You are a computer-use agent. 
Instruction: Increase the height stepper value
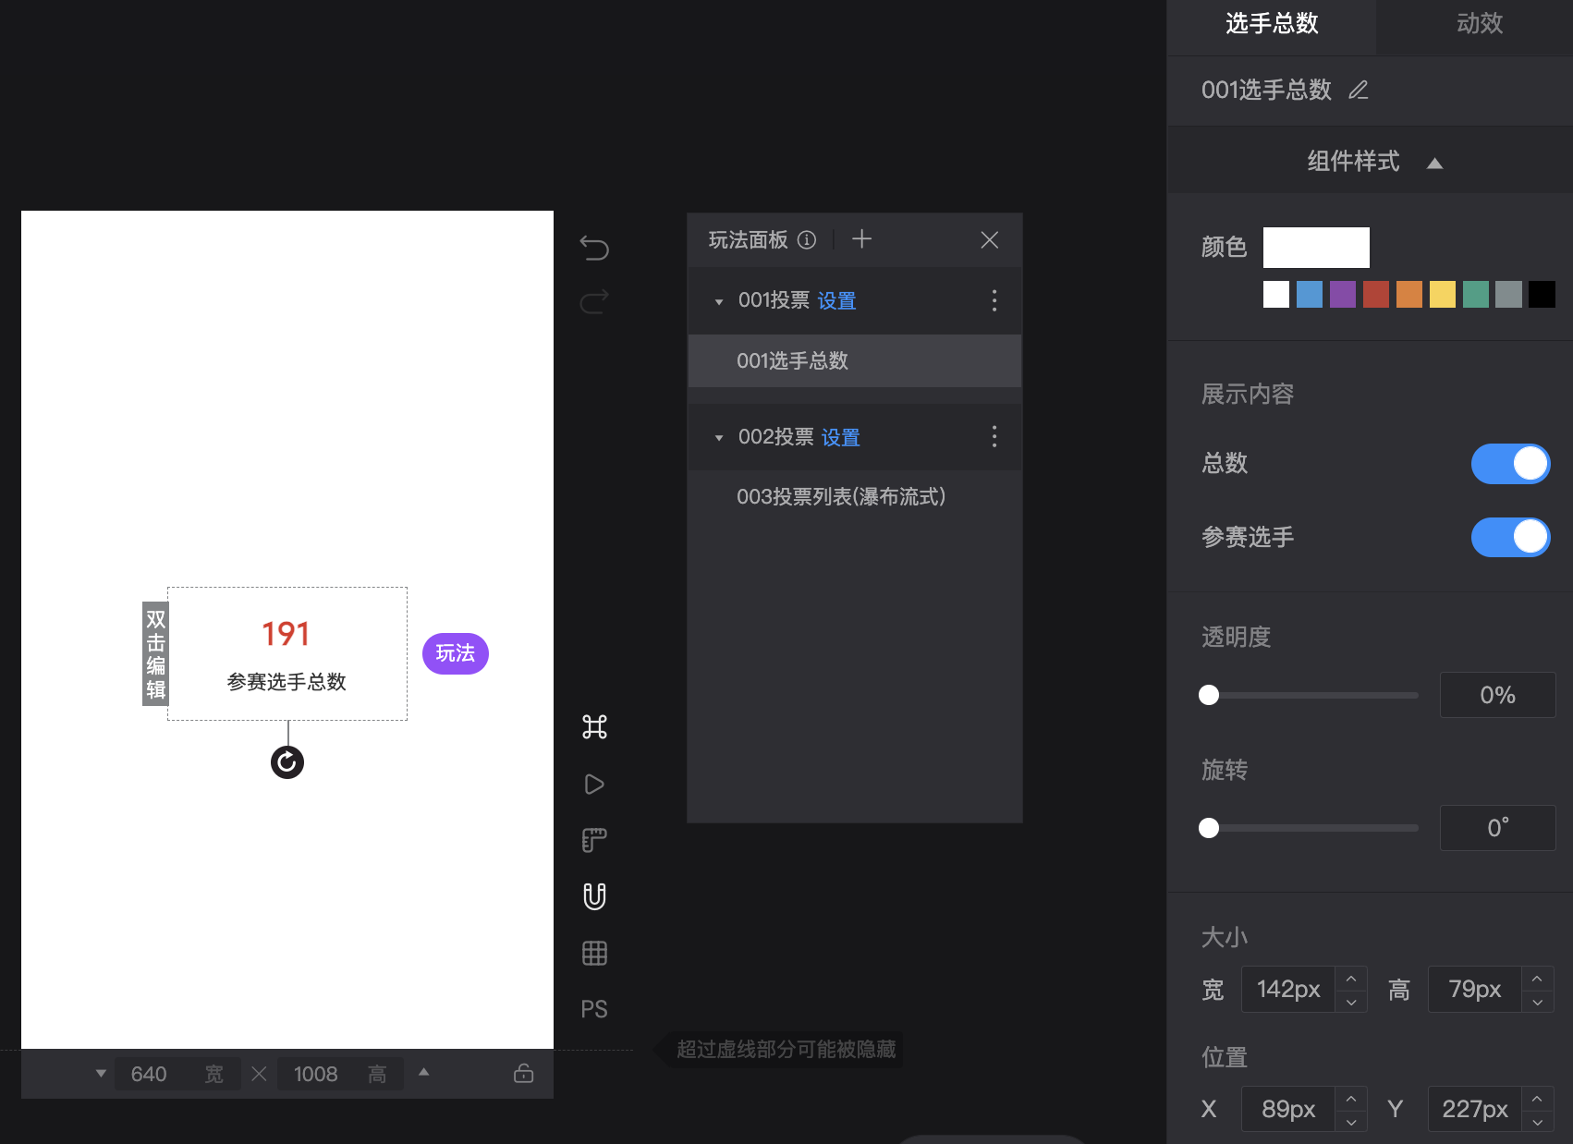click(1537, 979)
